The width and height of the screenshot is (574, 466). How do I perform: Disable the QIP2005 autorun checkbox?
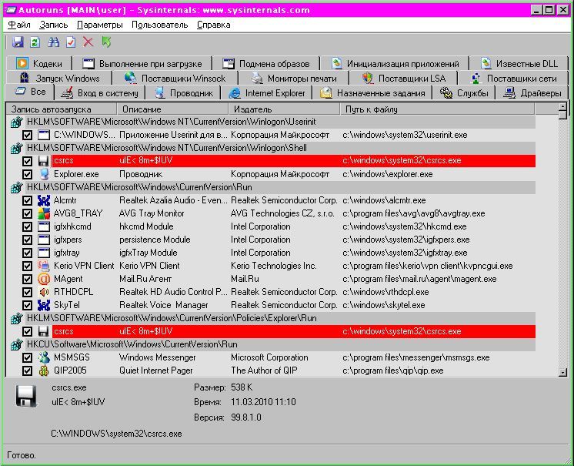click(x=27, y=370)
